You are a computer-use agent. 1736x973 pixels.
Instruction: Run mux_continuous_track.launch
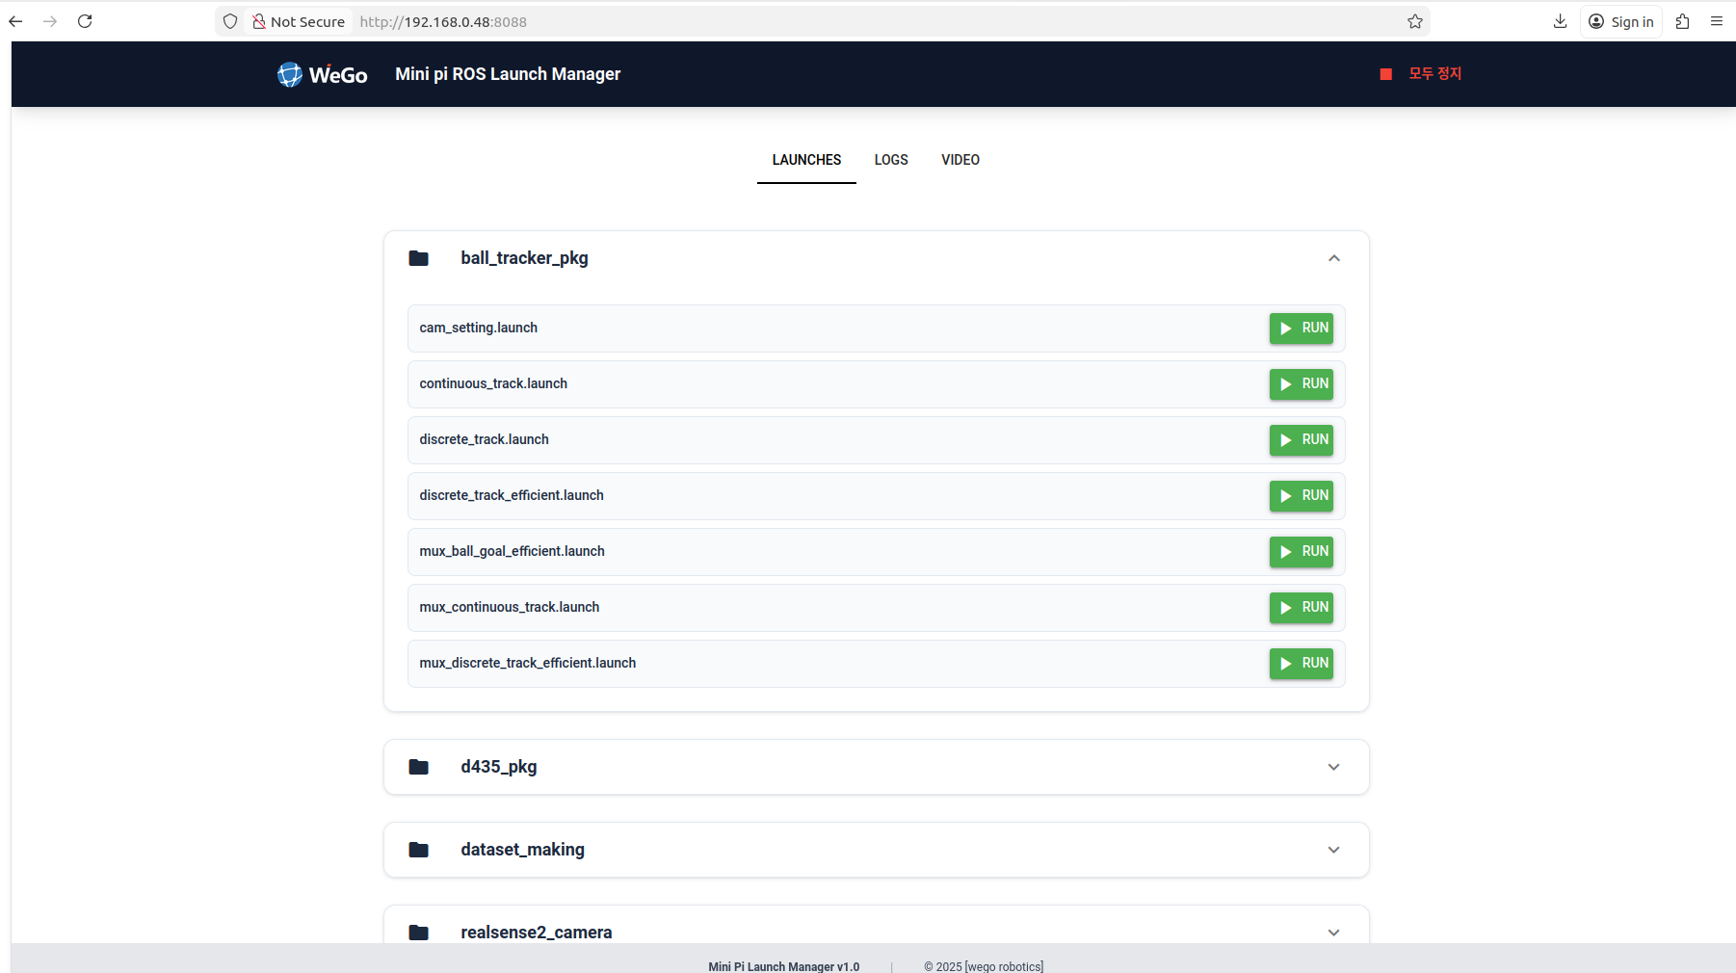1301,608
